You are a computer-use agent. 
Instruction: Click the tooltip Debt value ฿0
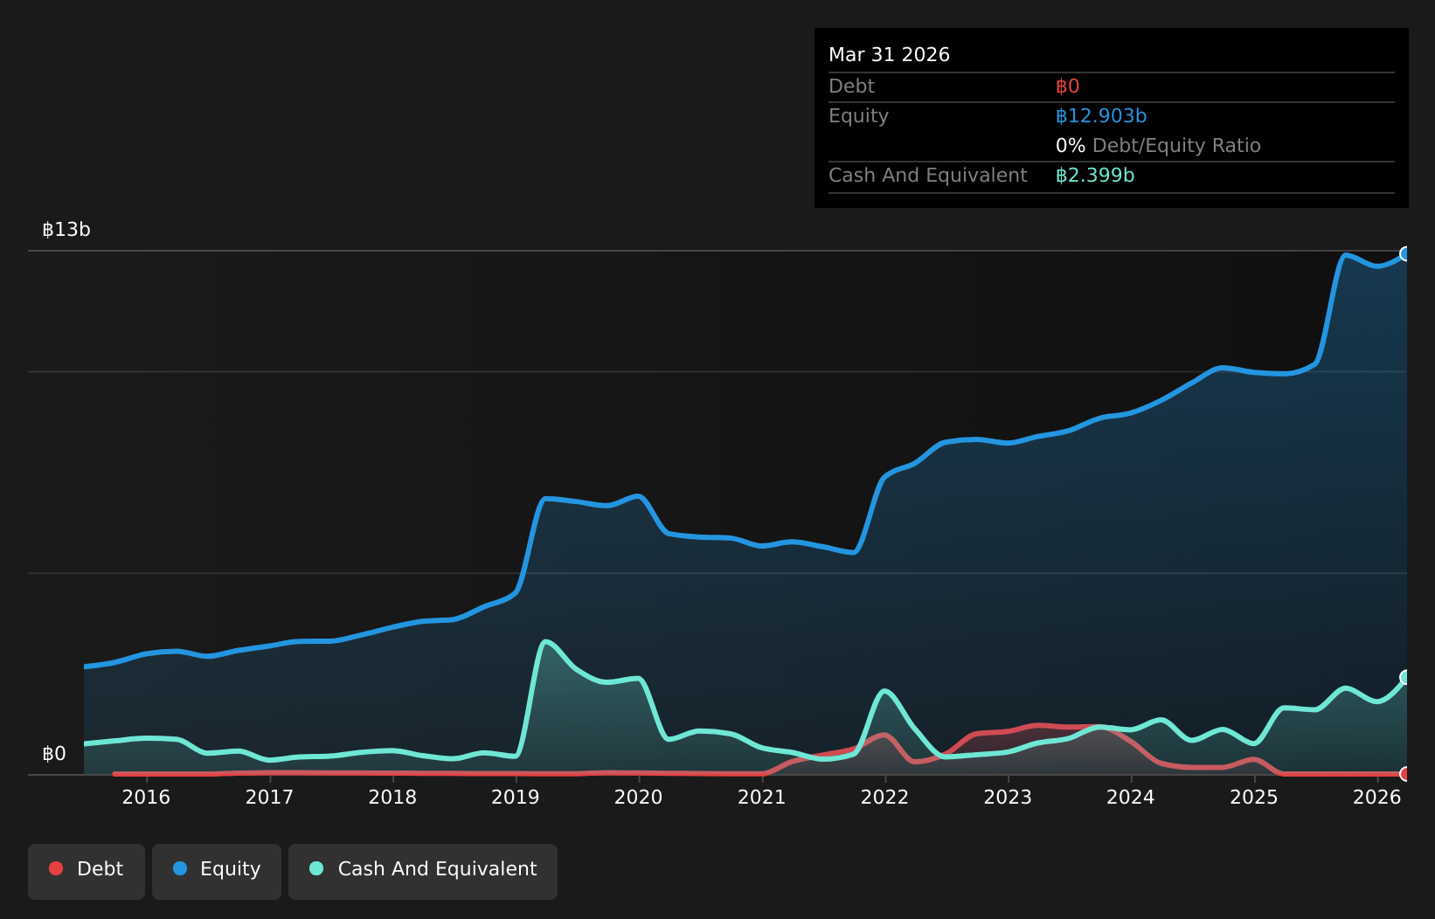tap(1067, 86)
